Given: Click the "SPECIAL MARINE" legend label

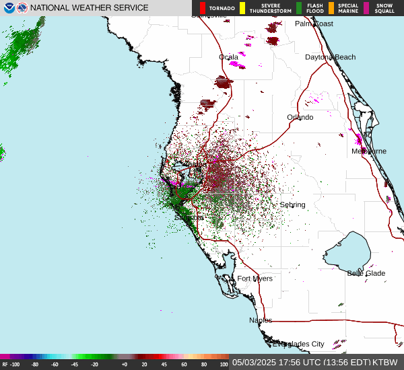Looking at the screenshot, I should pyautogui.click(x=348, y=9).
